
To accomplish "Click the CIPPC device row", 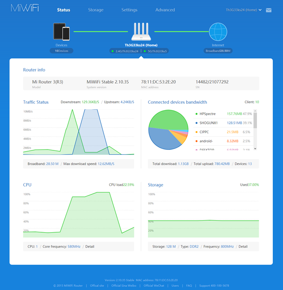I will click(224, 132).
